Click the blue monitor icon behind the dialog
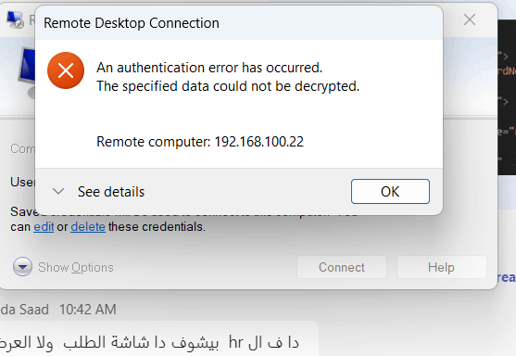 coord(27,72)
